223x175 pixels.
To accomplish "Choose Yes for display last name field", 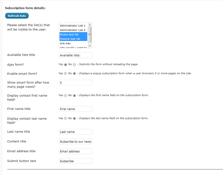I will point(66,118).
